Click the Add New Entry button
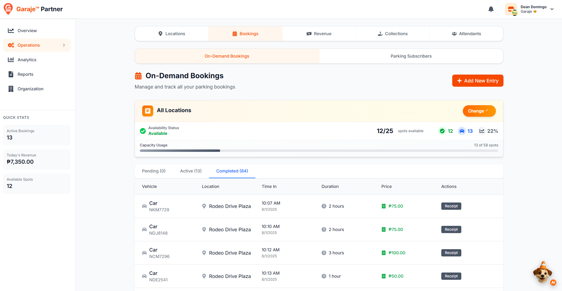562x291 pixels. [x=477, y=81]
